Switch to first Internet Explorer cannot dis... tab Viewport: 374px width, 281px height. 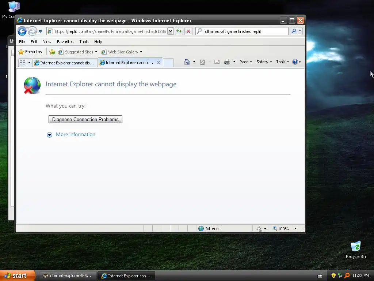coord(65,63)
